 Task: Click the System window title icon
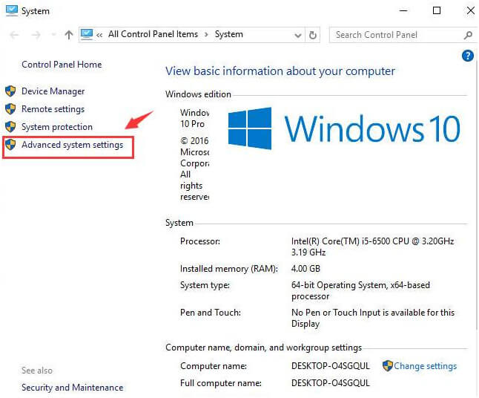(x=12, y=11)
